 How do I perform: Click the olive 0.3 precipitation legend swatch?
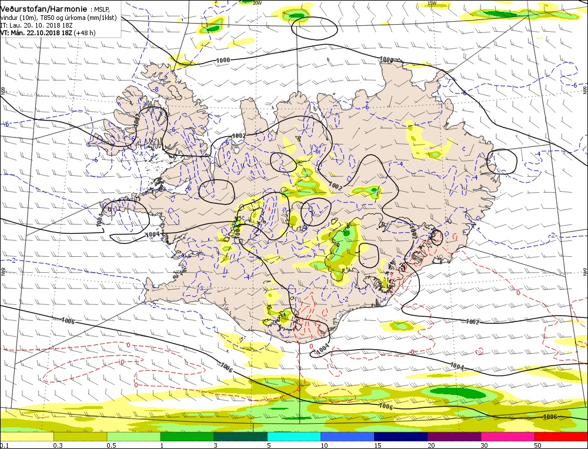tap(80, 437)
